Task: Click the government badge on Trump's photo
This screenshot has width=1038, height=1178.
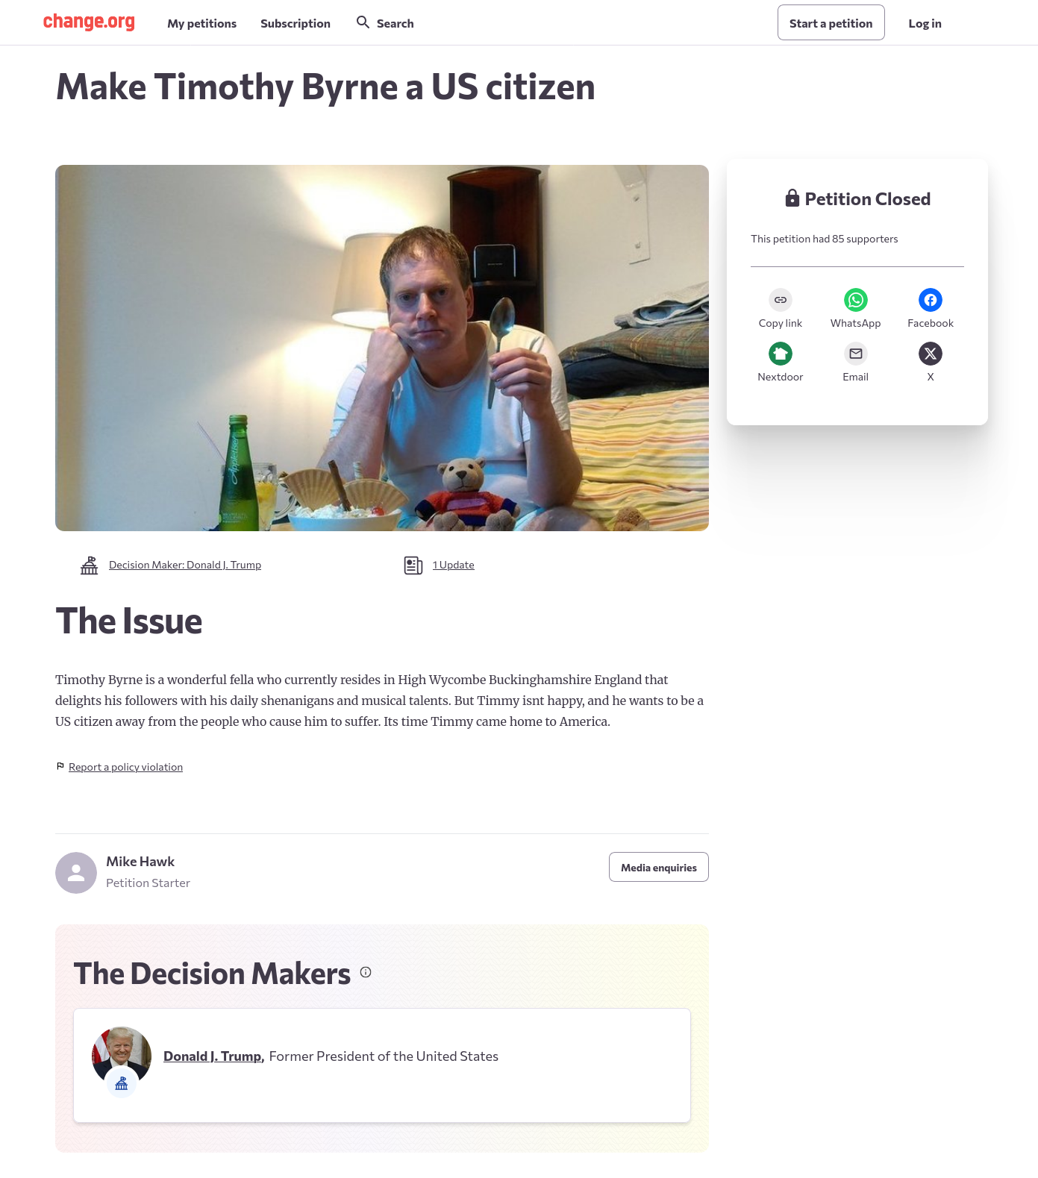Action: click(x=122, y=1083)
